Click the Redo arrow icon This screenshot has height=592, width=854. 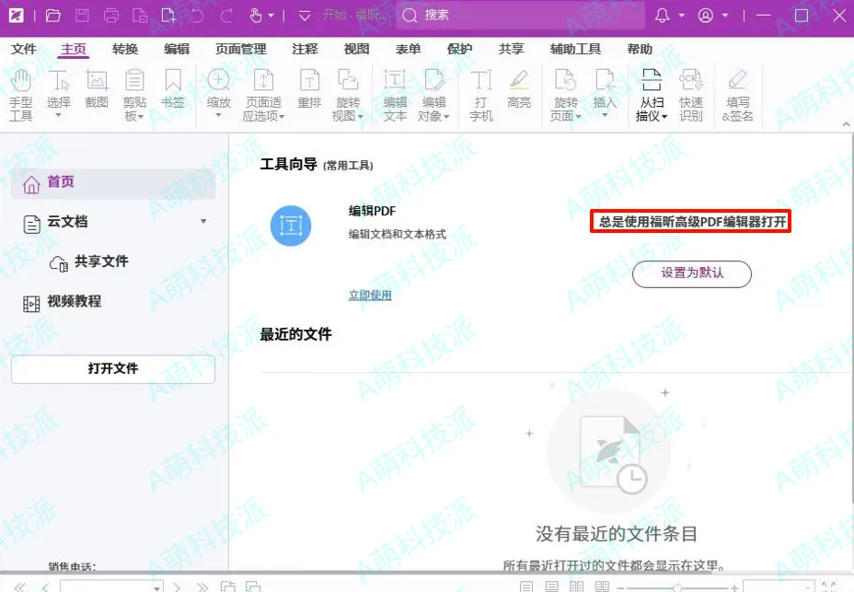pyautogui.click(x=226, y=16)
